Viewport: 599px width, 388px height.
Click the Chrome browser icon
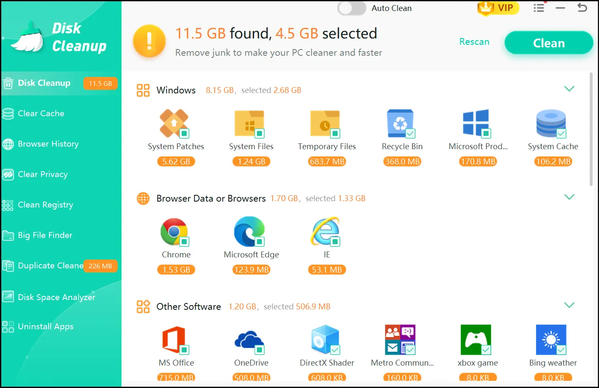(174, 232)
